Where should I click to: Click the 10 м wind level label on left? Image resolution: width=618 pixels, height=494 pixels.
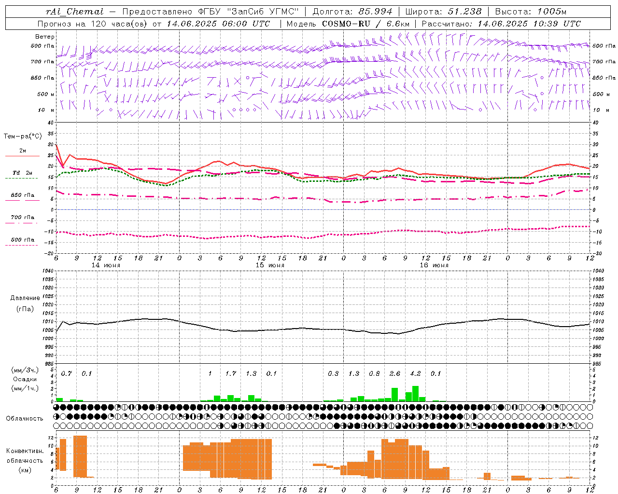46,110
